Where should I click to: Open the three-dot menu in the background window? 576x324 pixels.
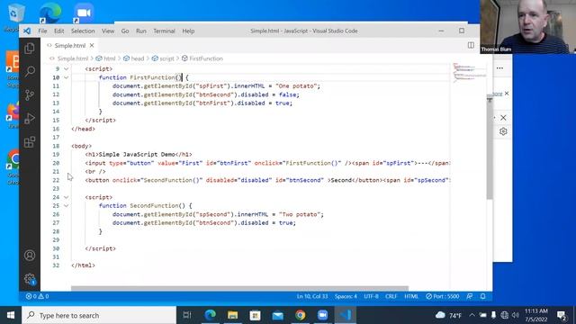[x=499, y=68]
